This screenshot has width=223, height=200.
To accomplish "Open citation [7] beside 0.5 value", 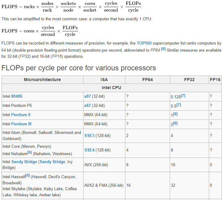I will tap(179, 105).
